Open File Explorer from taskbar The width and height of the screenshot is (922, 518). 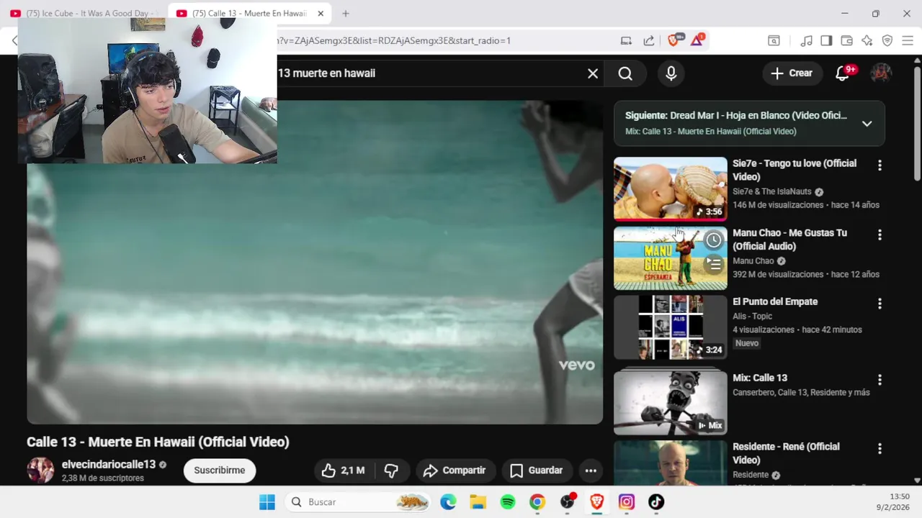[478, 502]
